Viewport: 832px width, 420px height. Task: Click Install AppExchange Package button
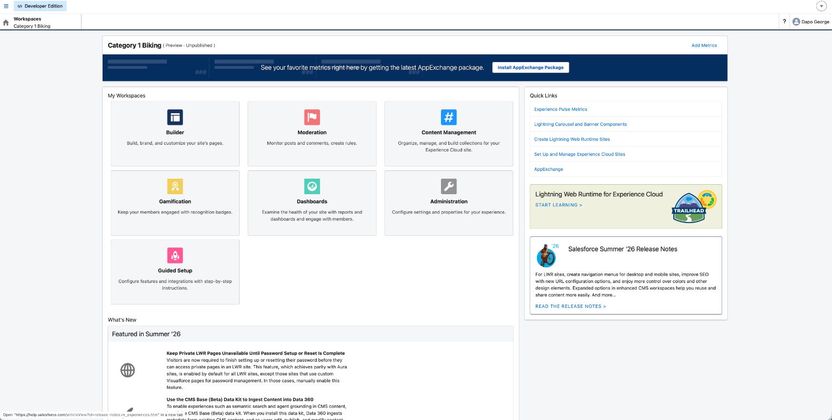[x=530, y=67]
